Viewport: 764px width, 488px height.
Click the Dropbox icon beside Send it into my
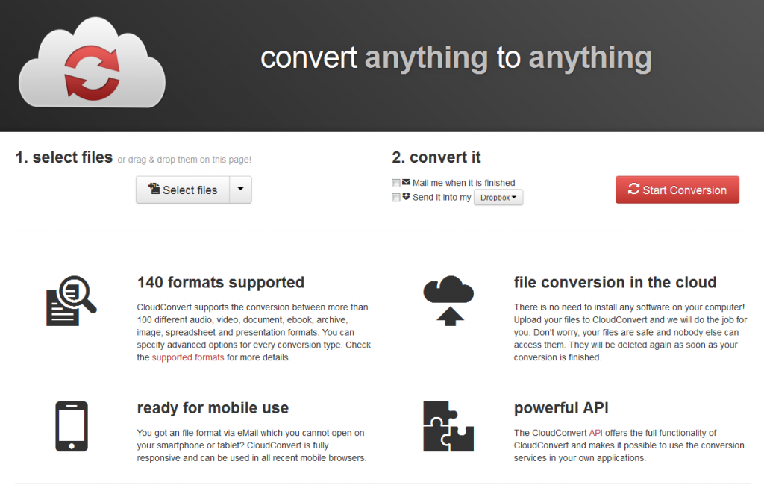[407, 197]
